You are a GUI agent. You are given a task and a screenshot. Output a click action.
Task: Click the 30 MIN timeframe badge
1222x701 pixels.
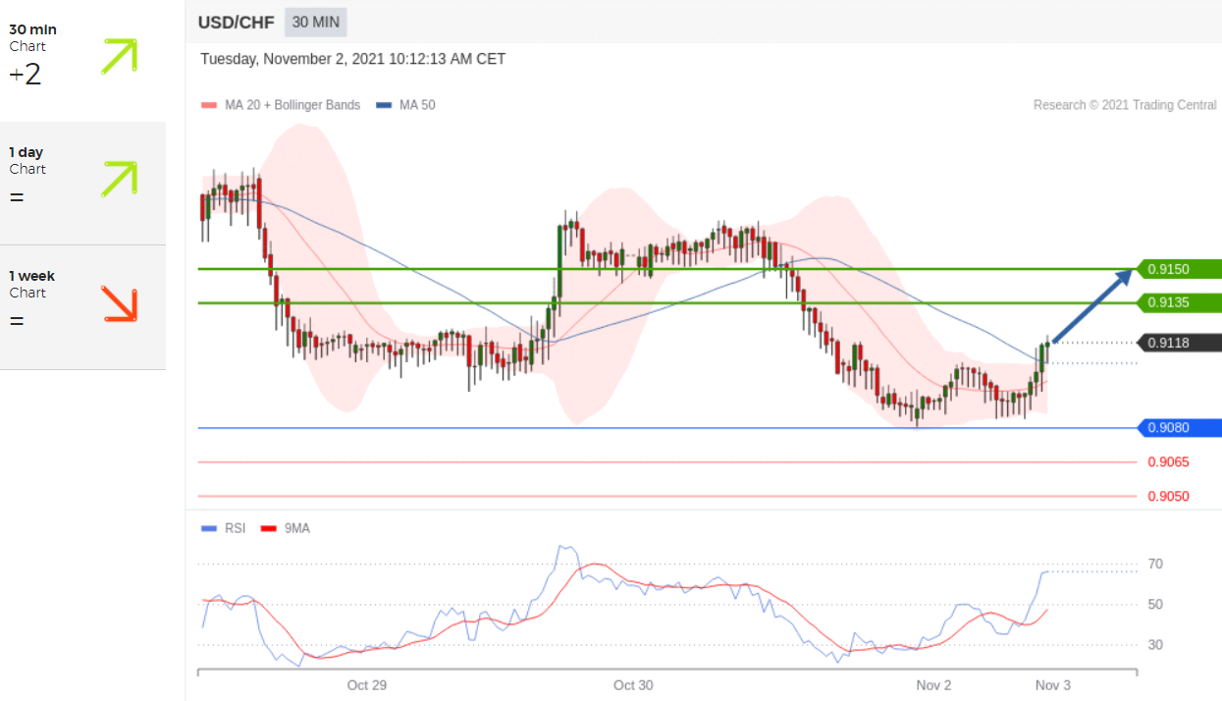pyautogui.click(x=315, y=23)
